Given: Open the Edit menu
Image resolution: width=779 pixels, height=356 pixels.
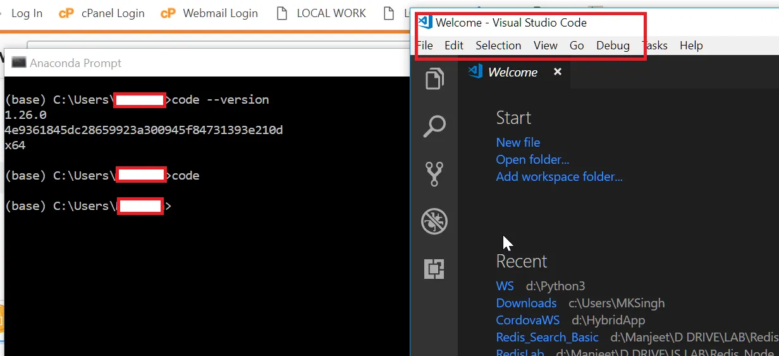Looking at the screenshot, I should [454, 46].
